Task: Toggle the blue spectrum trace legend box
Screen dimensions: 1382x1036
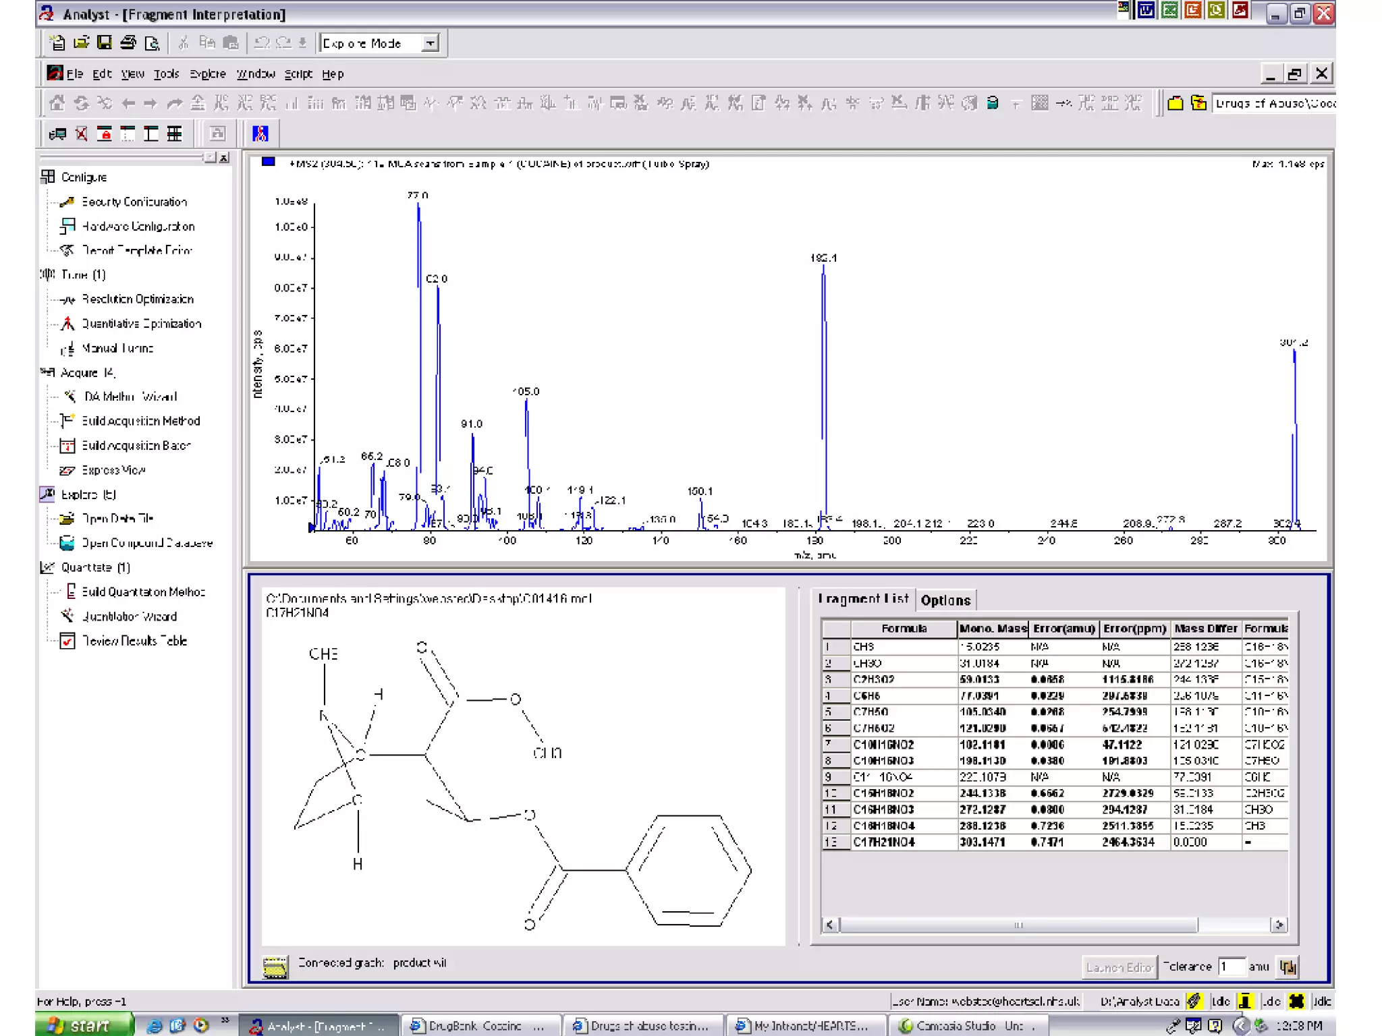Action: [x=268, y=162]
